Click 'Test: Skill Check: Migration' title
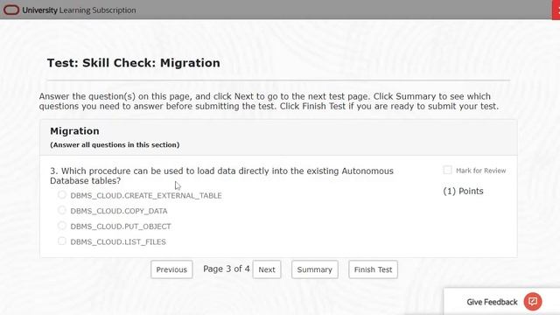Viewport: 560px width, 315px height. pos(134,63)
